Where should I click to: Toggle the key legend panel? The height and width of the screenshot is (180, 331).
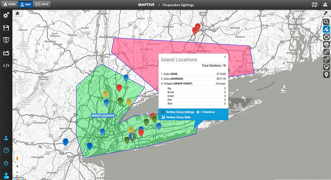326,13
